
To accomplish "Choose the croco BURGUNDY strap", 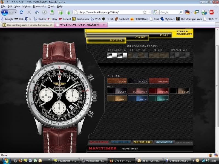I will (x=138, y=91).
